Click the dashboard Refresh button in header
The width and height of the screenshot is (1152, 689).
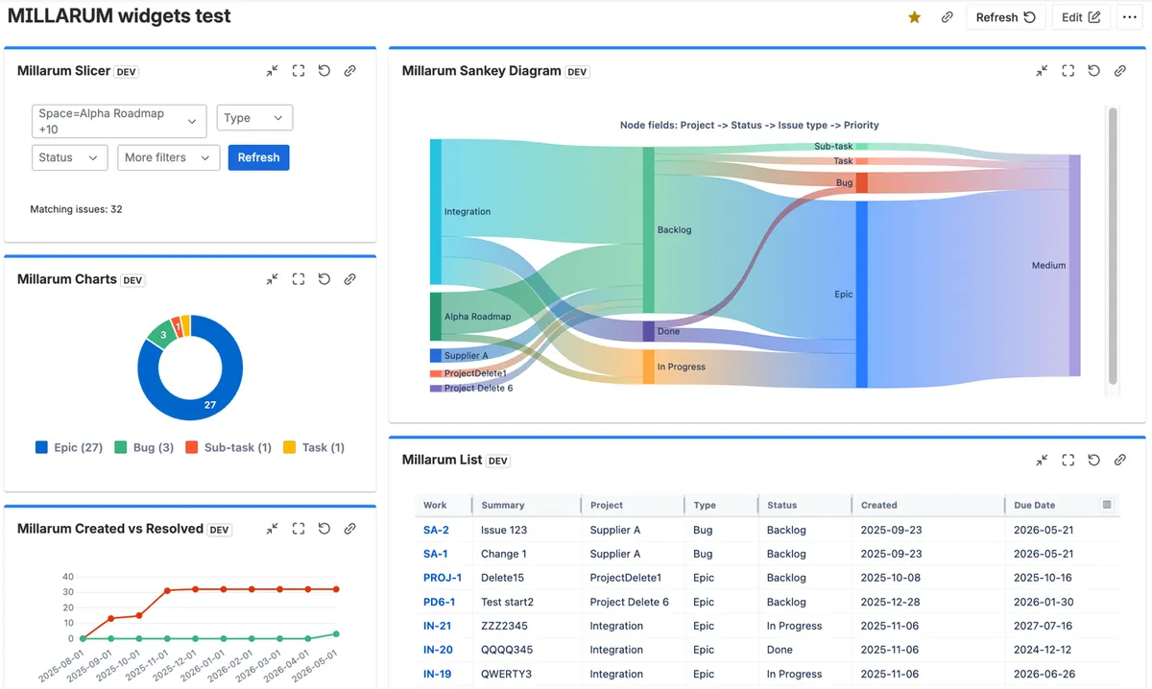pos(1005,17)
